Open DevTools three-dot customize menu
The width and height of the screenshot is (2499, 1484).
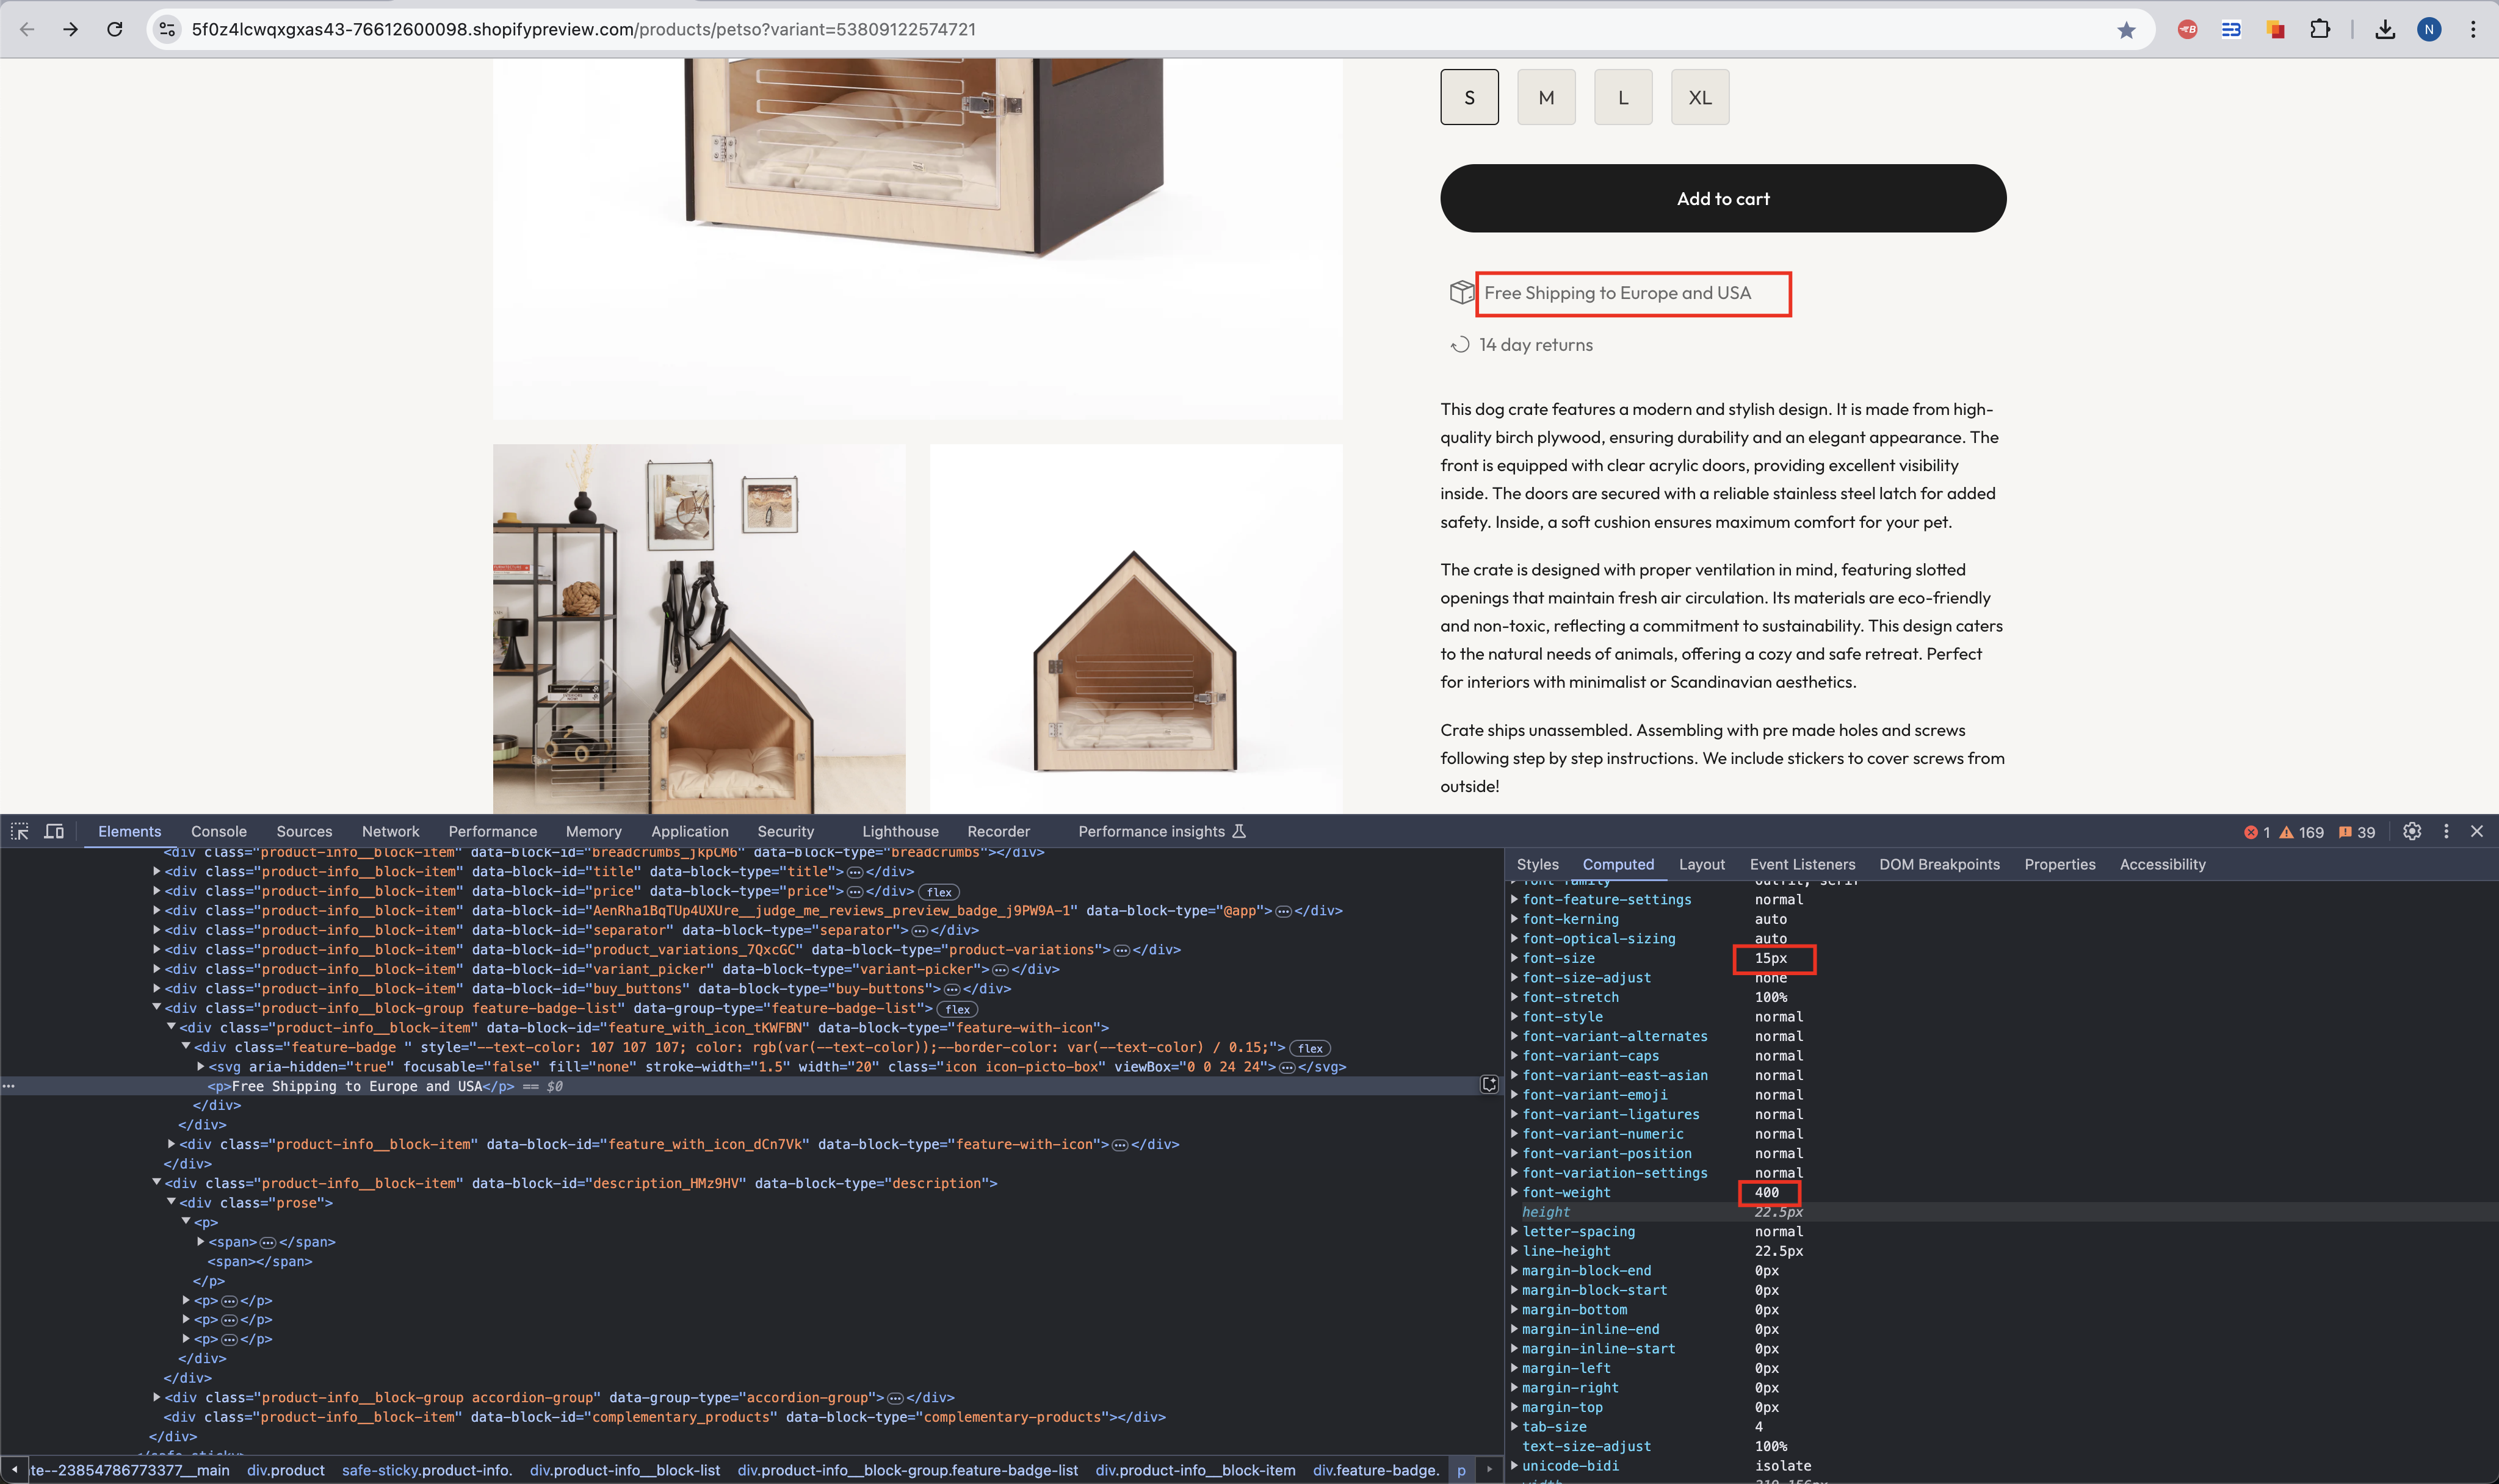click(x=2446, y=831)
